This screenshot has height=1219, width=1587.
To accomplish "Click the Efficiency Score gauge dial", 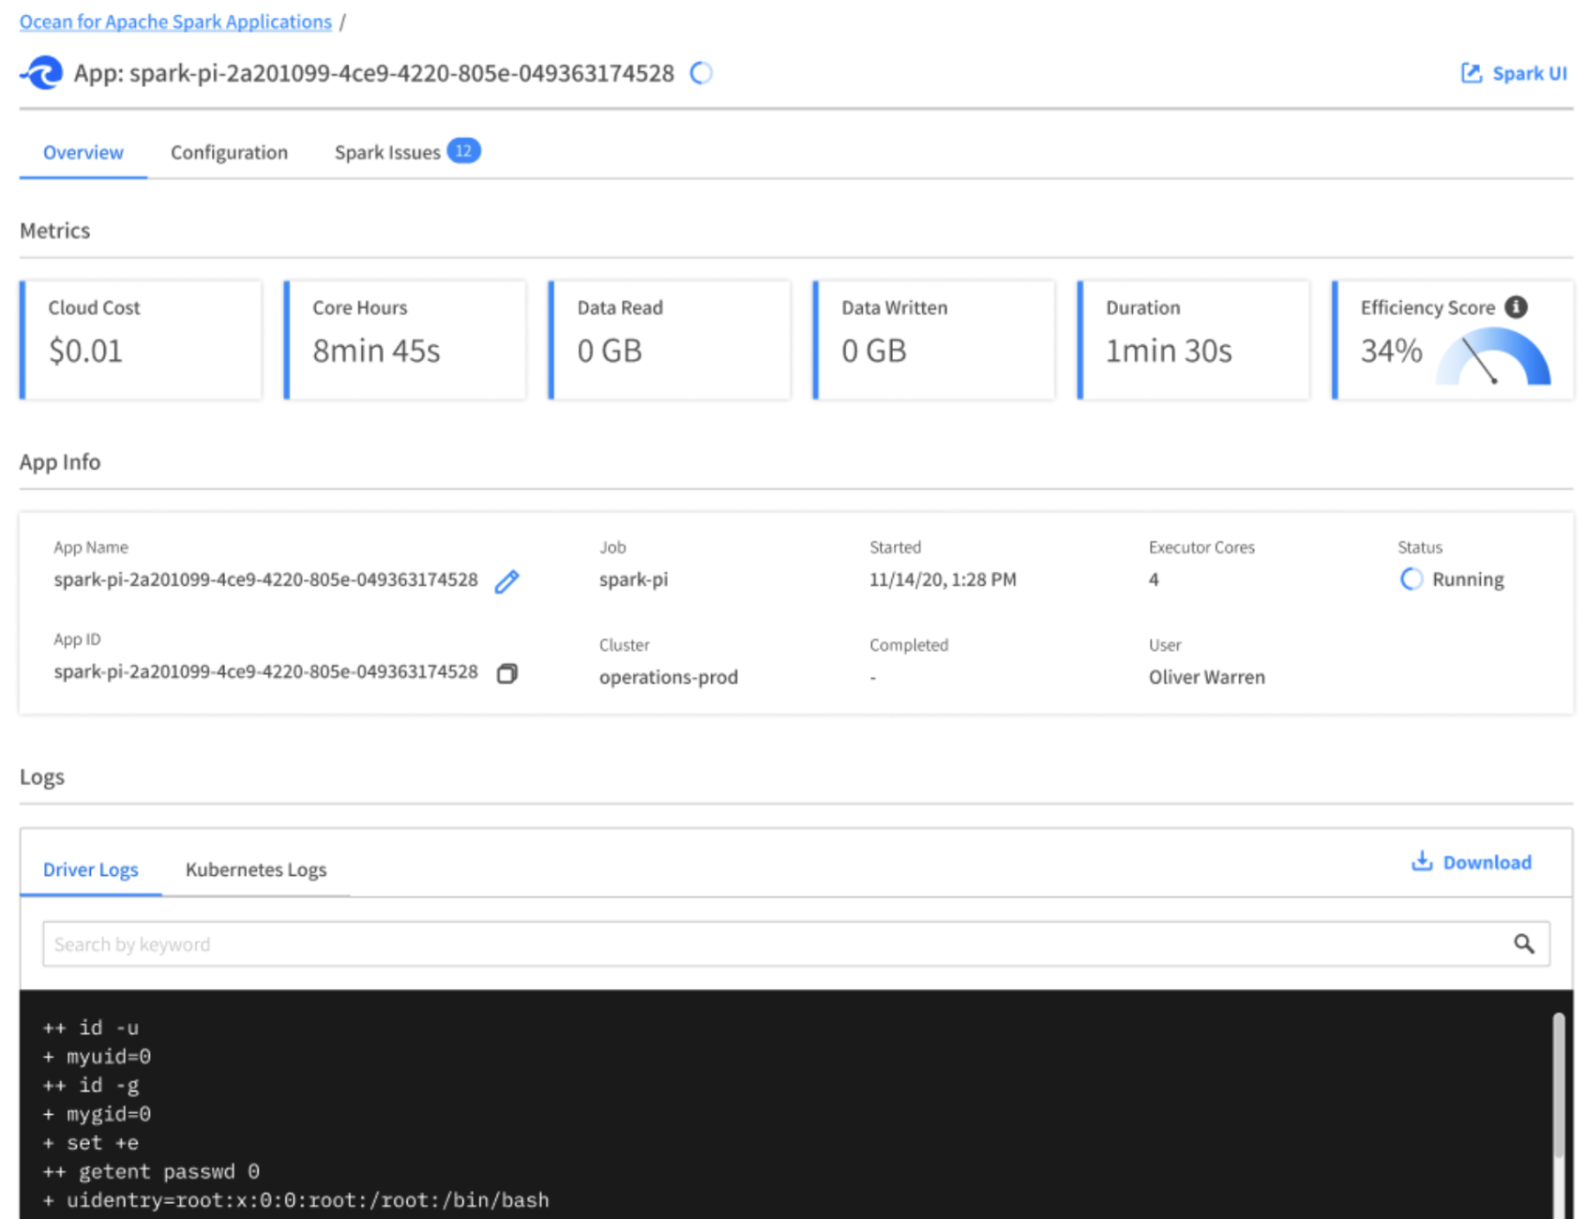I will pyautogui.click(x=1493, y=359).
